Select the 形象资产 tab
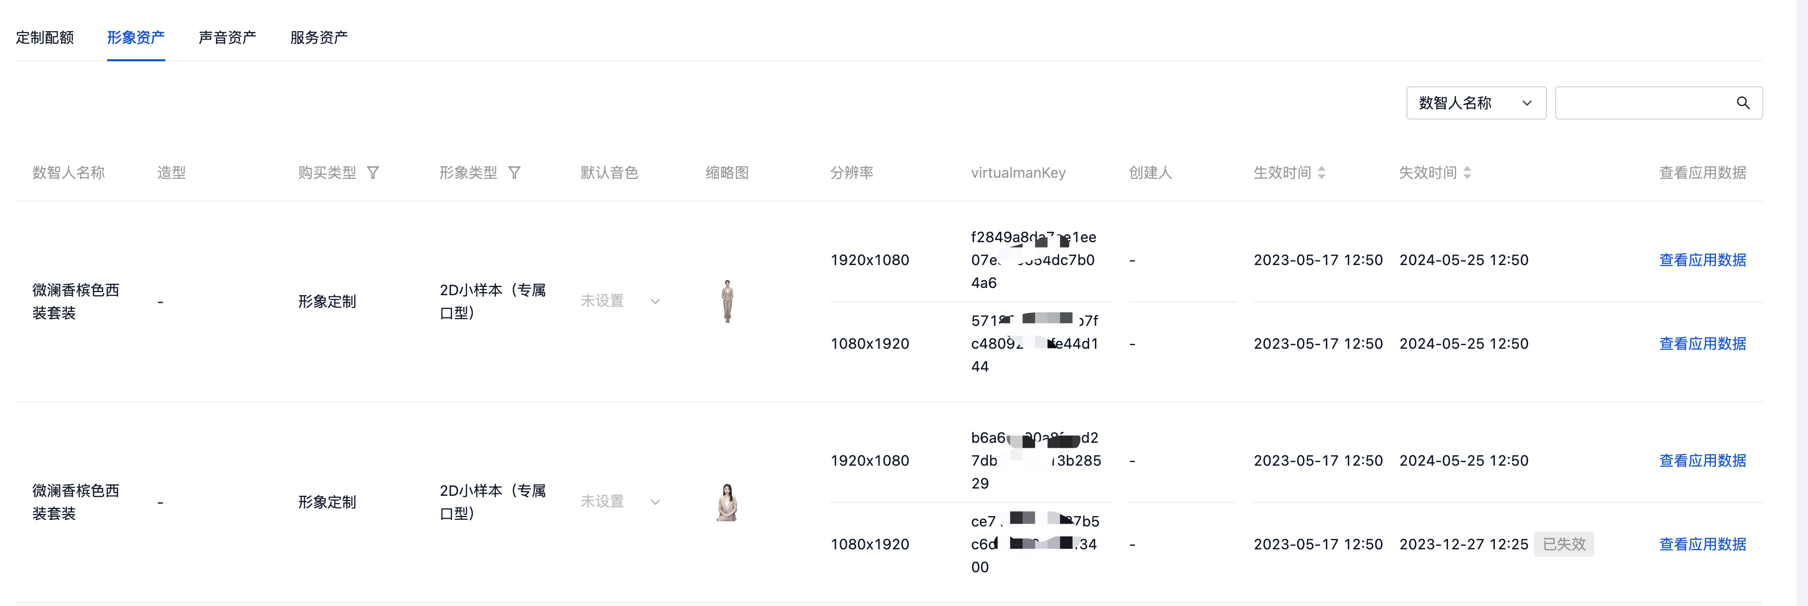 pos(135,37)
